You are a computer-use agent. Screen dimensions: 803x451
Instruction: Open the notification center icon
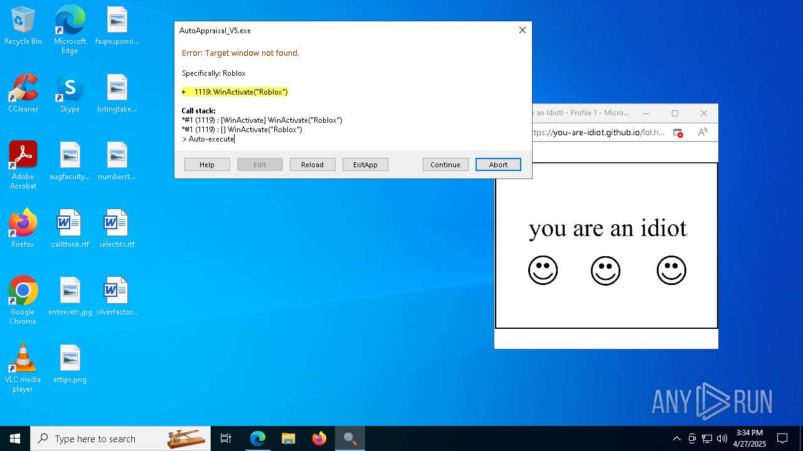tap(782, 438)
